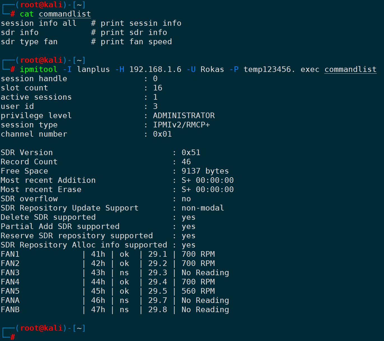The width and height of the screenshot is (384, 341).
Task: Click the SDR Version label
Action: 27,153
